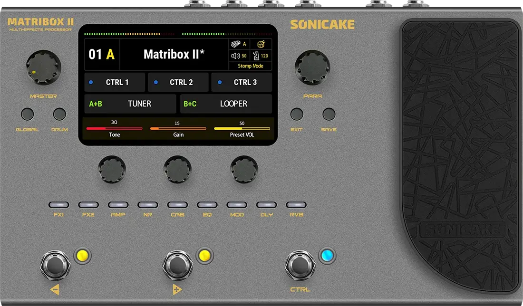Screen dimensions: 523x306
Task: Toggle the MOD module button
Action: [237, 205]
